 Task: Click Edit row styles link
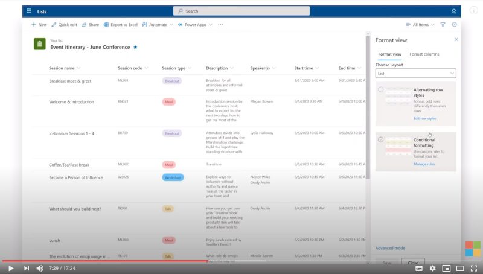[x=425, y=118]
